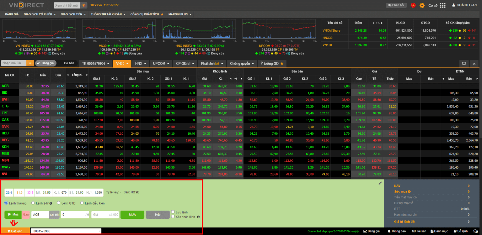Click the ACB stock symbol row
Viewport: 482px width, 235px height.
5,86
